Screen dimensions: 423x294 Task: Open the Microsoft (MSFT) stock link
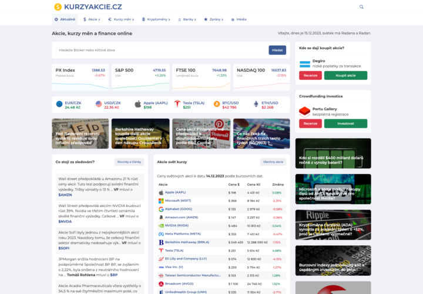tap(178, 201)
